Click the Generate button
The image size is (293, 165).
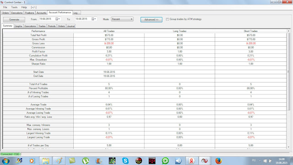click(x=14, y=19)
